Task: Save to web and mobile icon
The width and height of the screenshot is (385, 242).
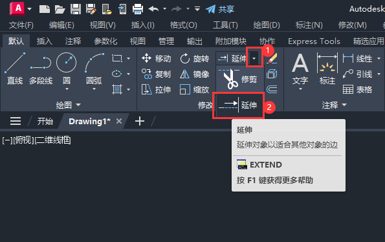Action: (x=122, y=9)
